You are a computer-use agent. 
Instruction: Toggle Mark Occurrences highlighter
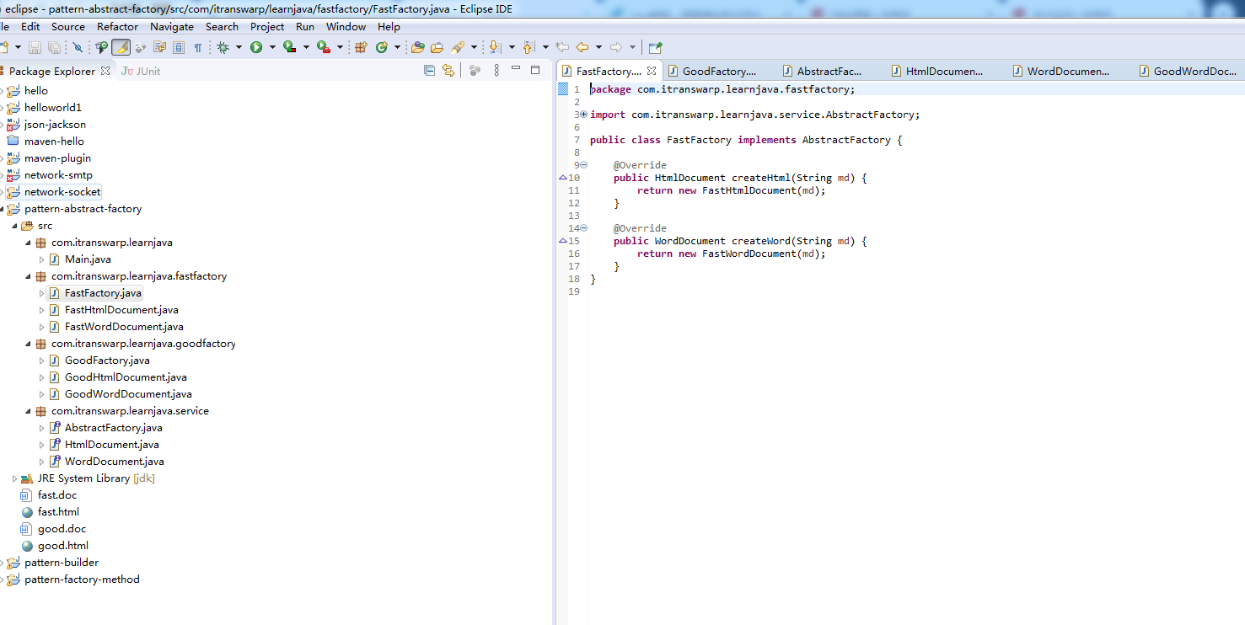pyautogui.click(x=121, y=47)
